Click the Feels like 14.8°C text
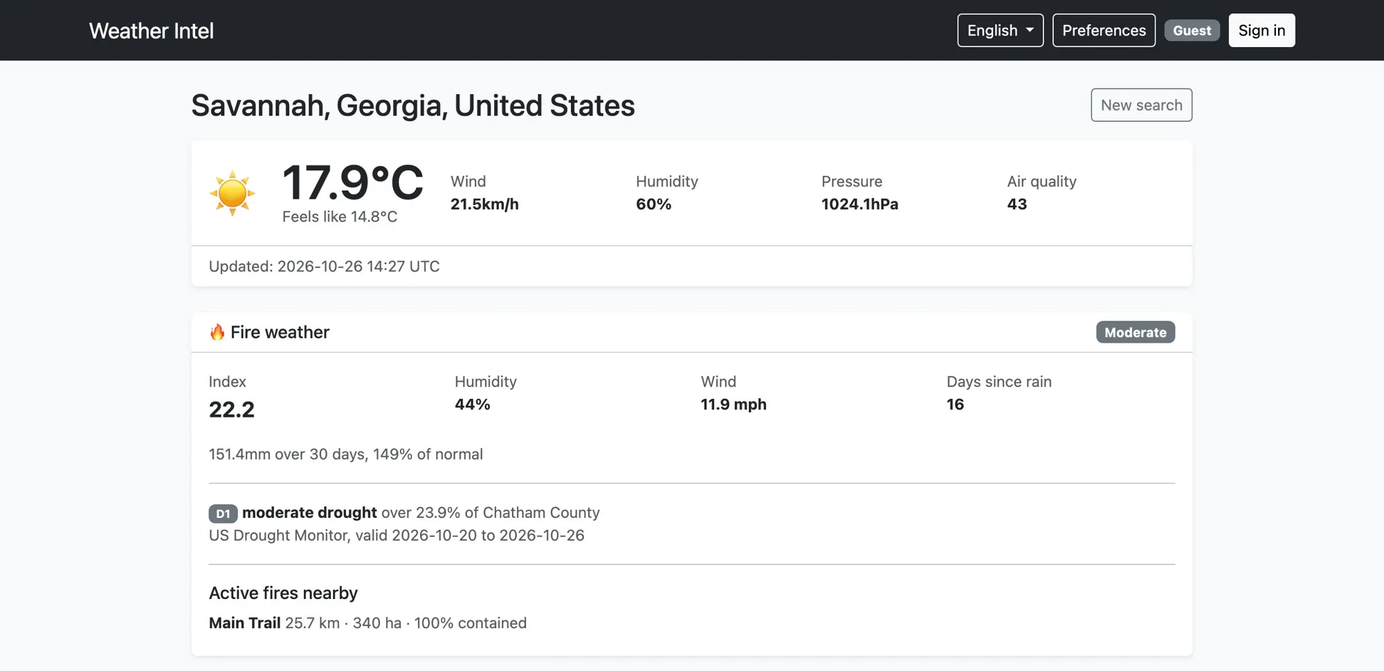 coord(340,217)
